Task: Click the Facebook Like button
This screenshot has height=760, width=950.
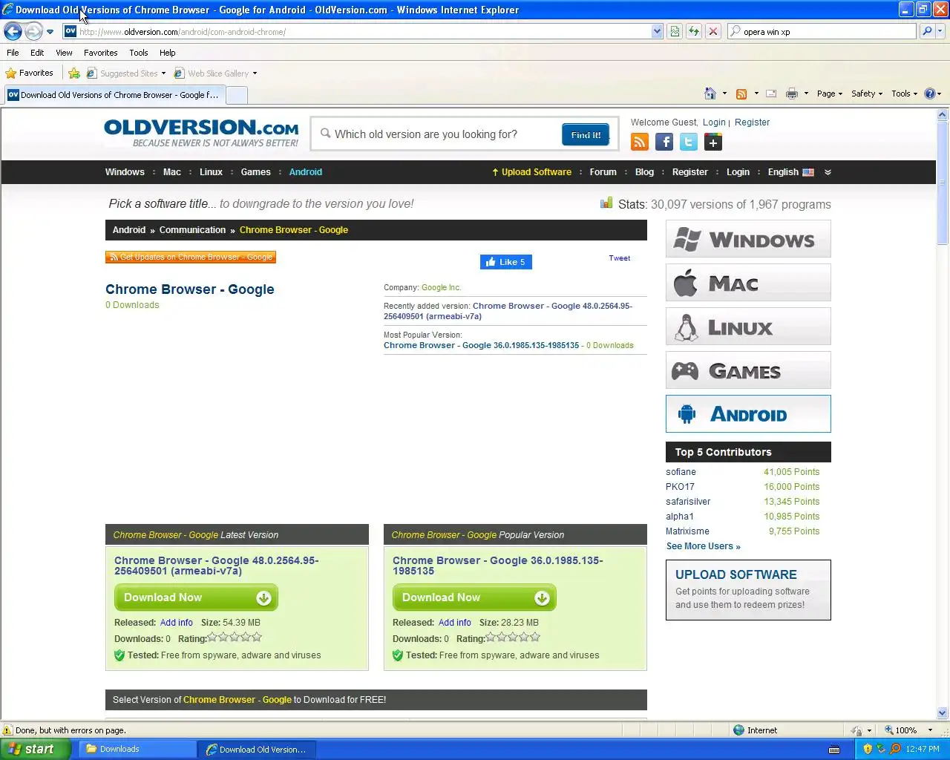Action: pos(506,262)
